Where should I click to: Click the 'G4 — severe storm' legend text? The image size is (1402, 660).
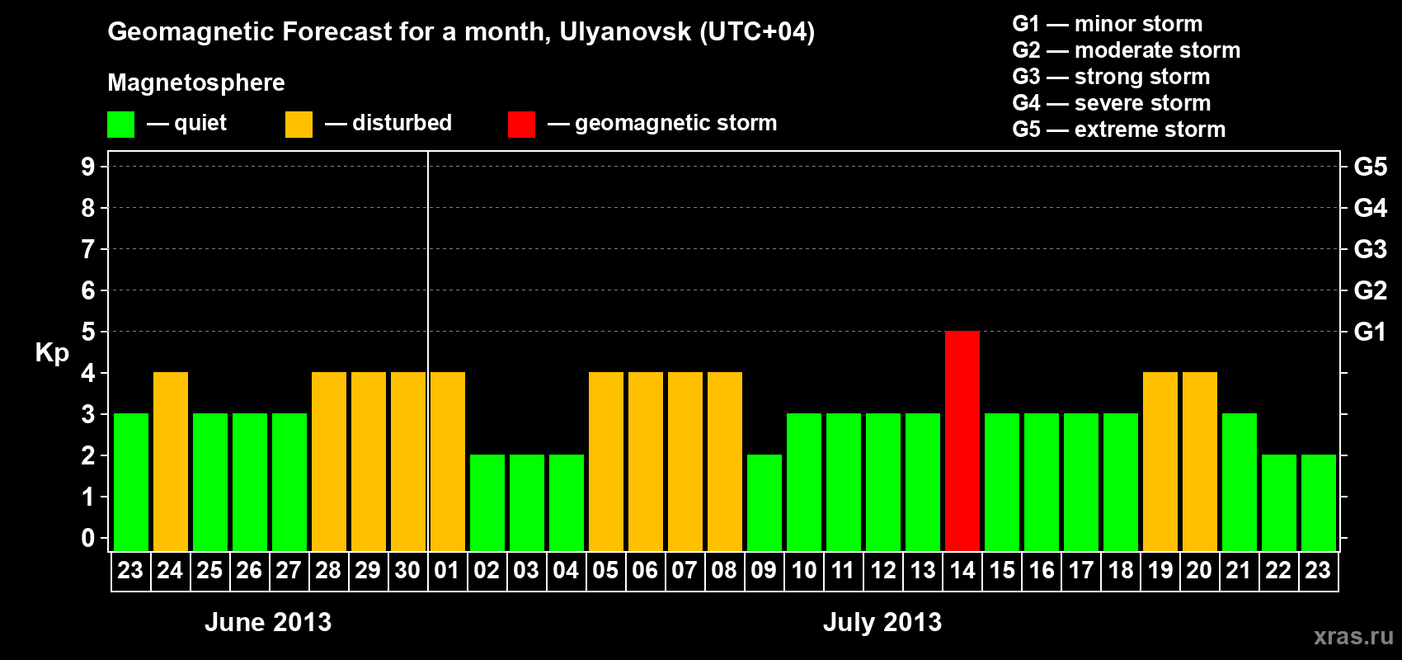(1112, 103)
